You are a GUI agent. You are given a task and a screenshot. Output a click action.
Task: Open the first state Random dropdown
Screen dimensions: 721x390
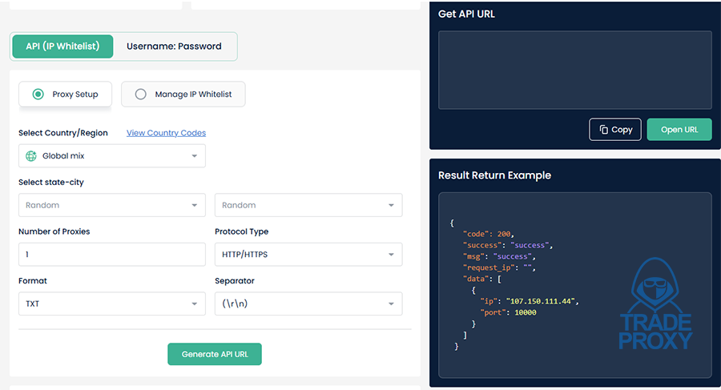pos(111,205)
